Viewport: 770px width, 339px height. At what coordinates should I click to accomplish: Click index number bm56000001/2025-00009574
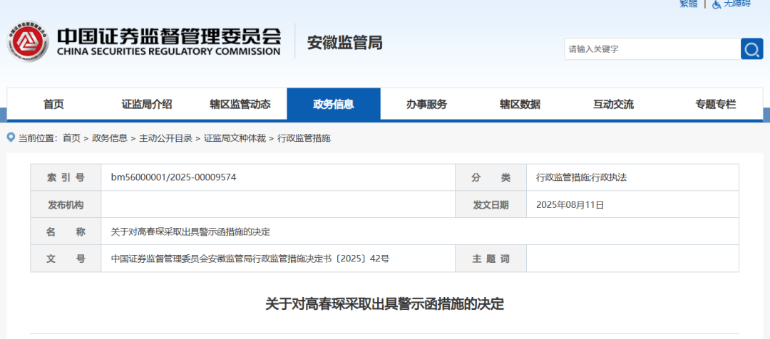pyautogui.click(x=174, y=177)
